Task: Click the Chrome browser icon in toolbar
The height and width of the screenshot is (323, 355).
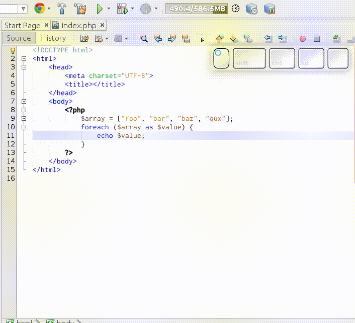Action: [39, 9]
